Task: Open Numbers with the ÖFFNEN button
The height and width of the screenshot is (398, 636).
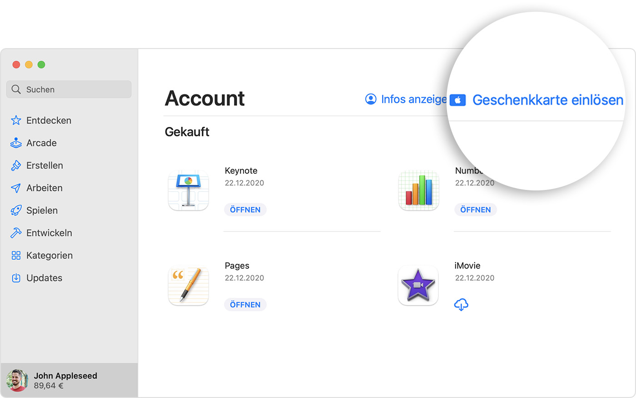Action: click(x=476, y=210)
